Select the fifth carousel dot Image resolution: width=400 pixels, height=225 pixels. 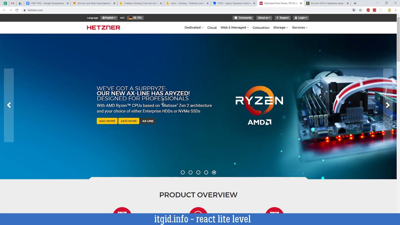pos(214,172)
